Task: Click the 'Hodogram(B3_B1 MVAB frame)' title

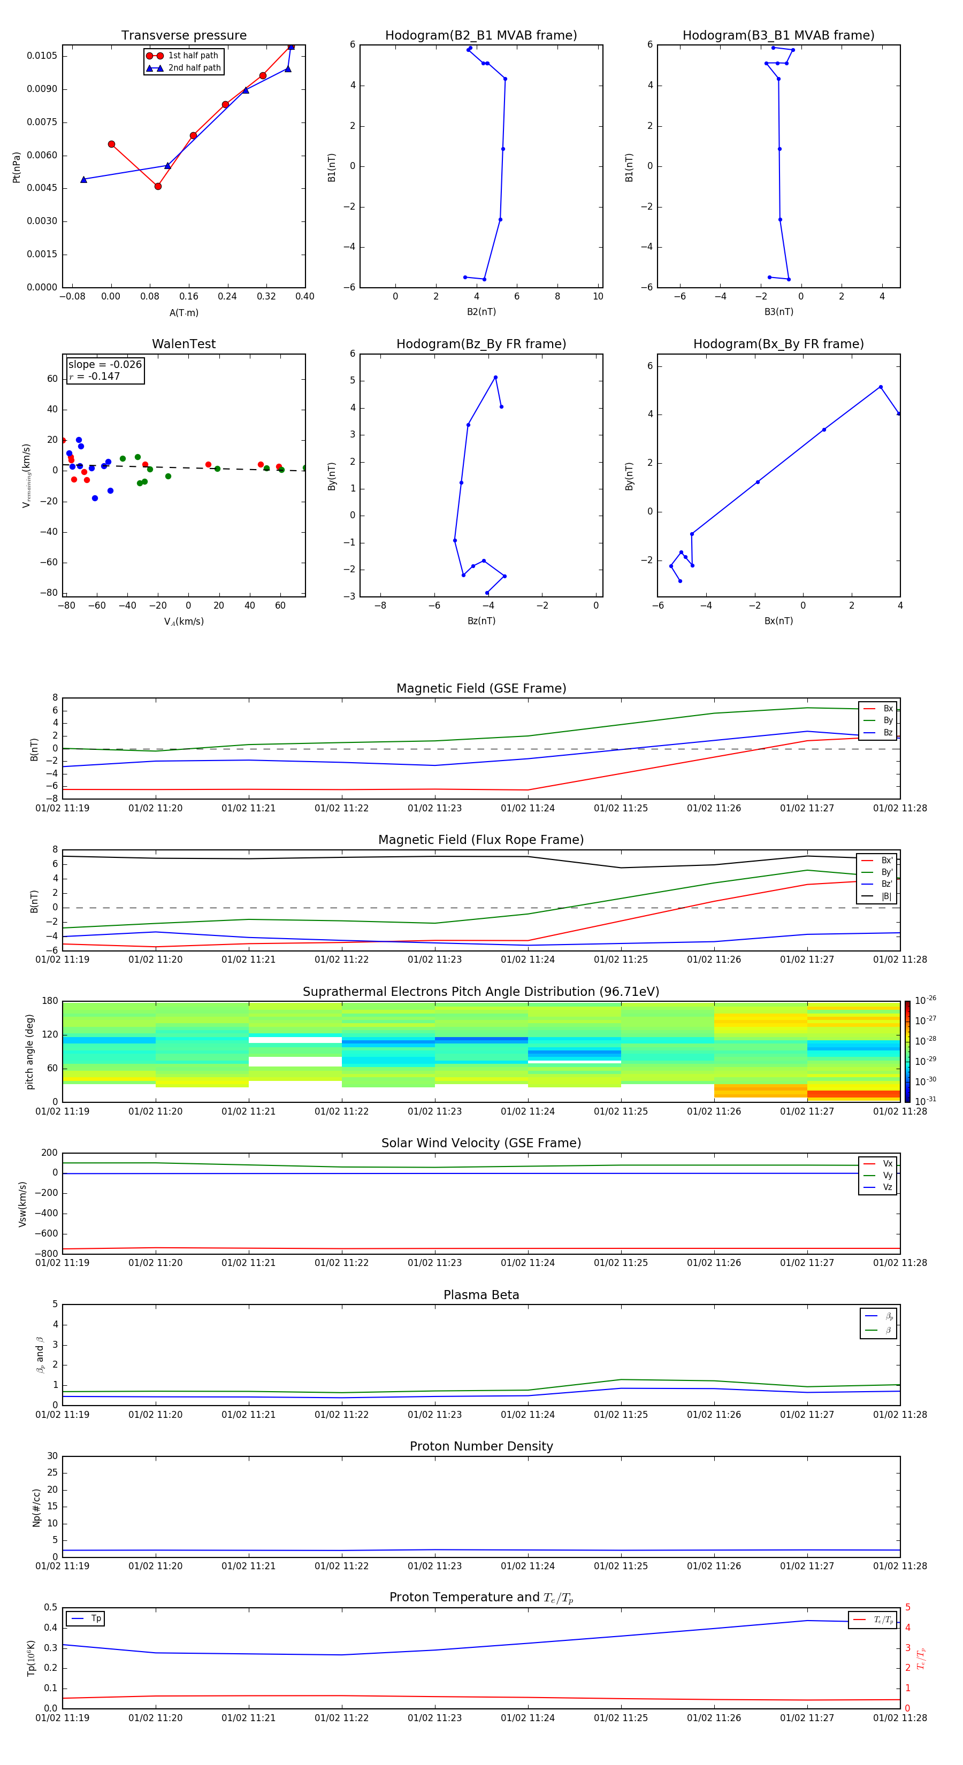Action: pyautogui.click(x=778, y=35)
